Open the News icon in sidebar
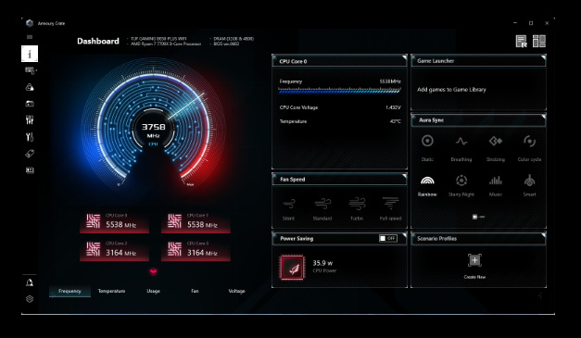The width and height of the screenshot is (581, 338). click(30, 169)
